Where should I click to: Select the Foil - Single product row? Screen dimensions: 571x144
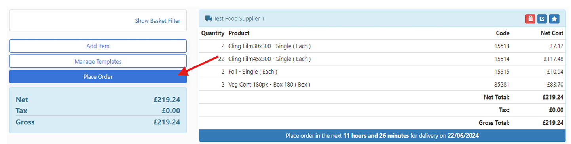[382, 72]
